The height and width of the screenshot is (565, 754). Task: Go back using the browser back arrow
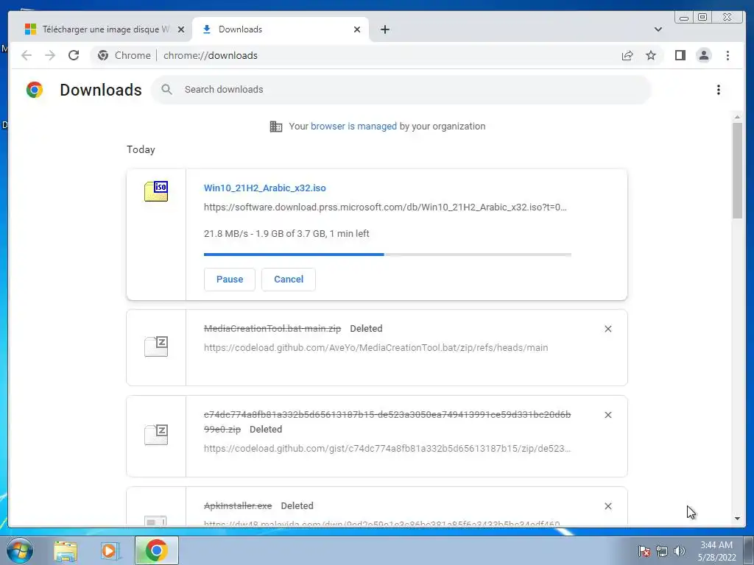[27, 55]
